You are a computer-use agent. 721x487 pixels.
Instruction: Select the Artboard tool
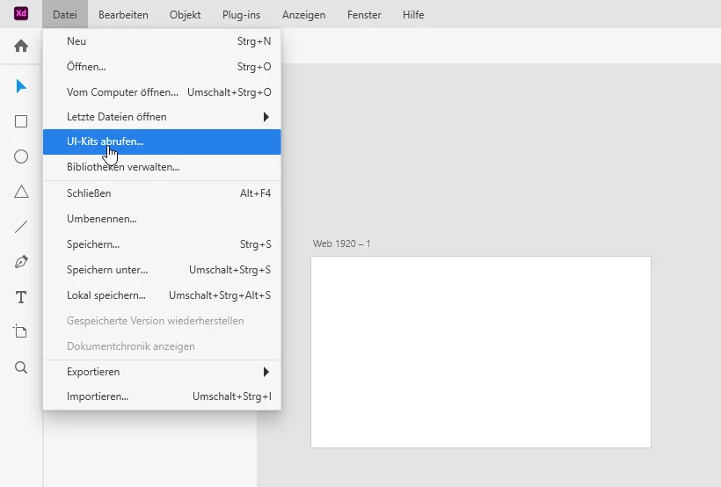click(20, 331)
